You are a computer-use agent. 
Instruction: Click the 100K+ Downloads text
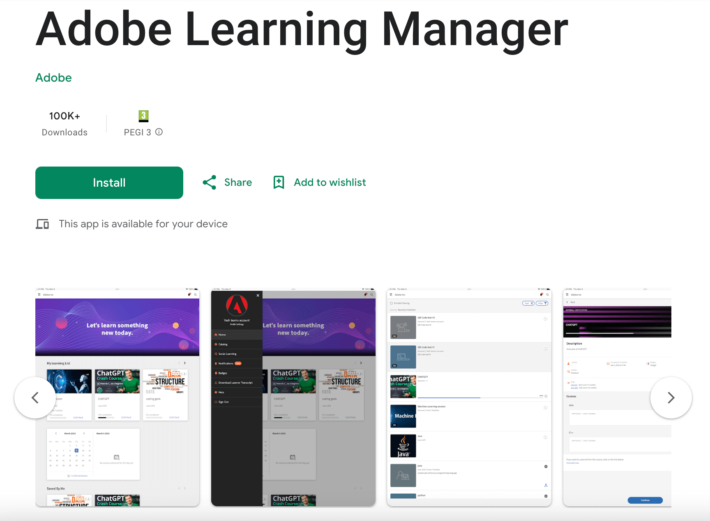[x=65, y=123]
